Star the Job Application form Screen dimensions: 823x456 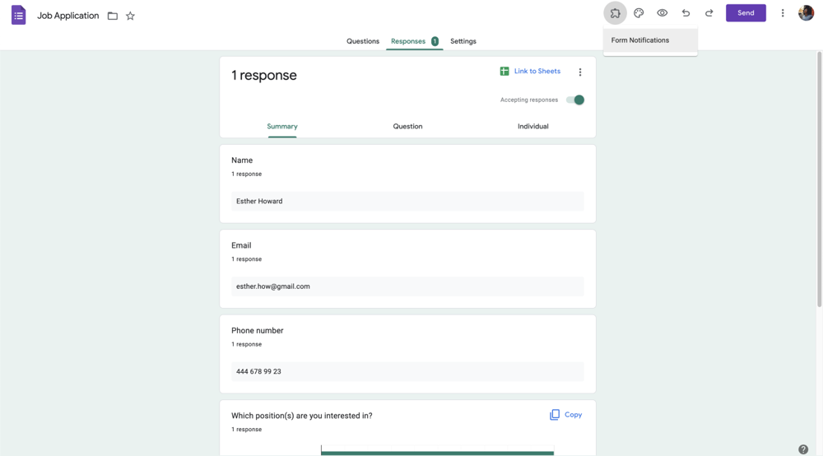130,16
